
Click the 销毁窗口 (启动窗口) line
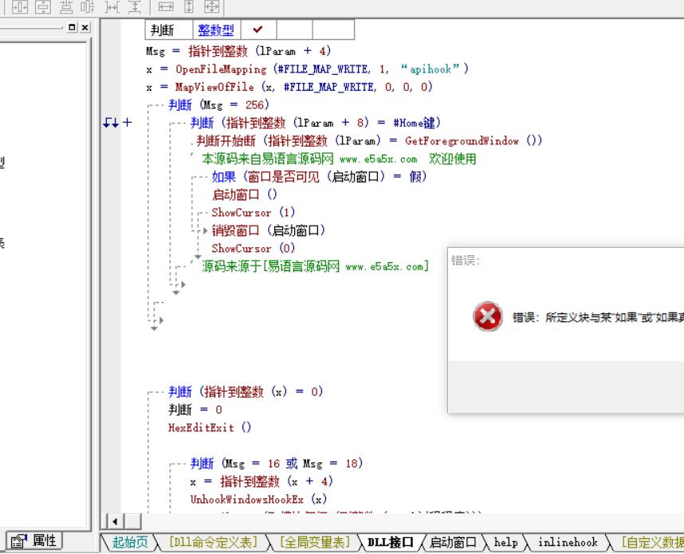click(x=269, y=230)
